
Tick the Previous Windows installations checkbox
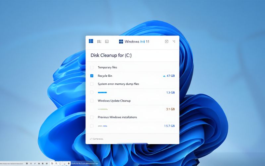(92, 117)
